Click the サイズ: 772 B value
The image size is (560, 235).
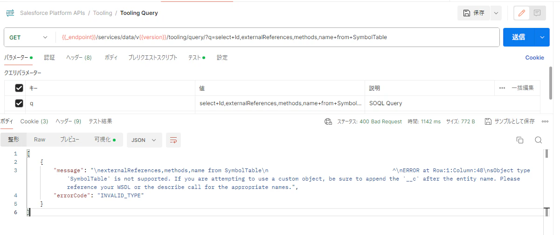click(461, 121)
